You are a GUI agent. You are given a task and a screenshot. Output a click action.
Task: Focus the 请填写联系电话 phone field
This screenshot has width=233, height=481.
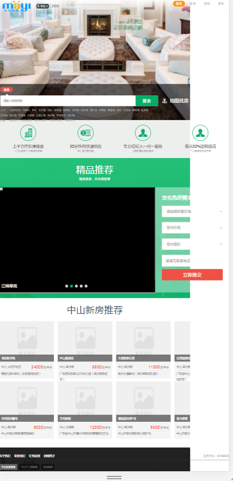click(x=192, y=261)
